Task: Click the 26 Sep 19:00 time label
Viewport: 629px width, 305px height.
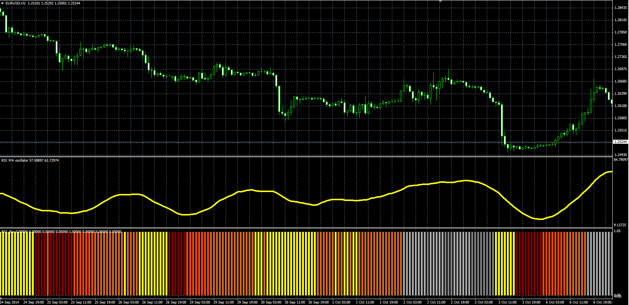Action: 176,302
